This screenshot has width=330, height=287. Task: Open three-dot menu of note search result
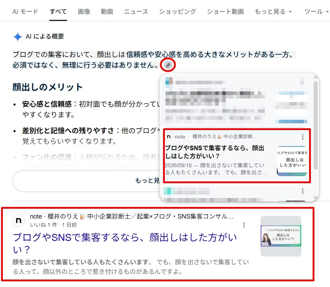244,225
